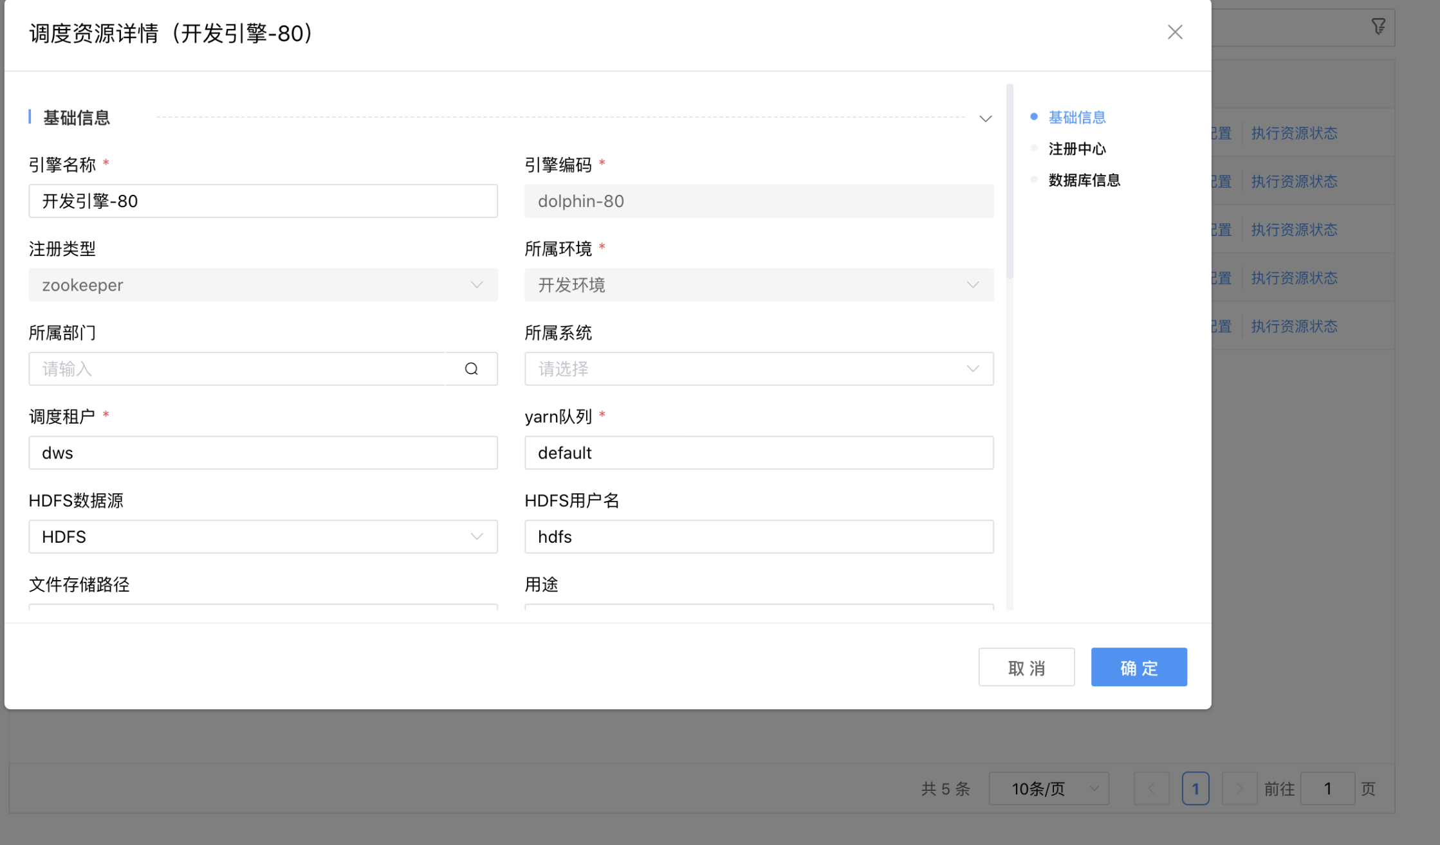
Task: Click the next page arrow in pagination
Action: click(1239, 788)
